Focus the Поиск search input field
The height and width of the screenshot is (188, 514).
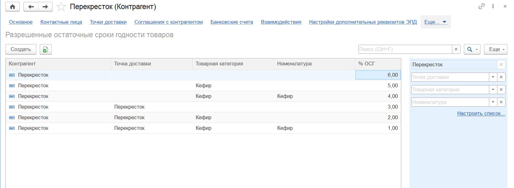[x=405, y=49]
